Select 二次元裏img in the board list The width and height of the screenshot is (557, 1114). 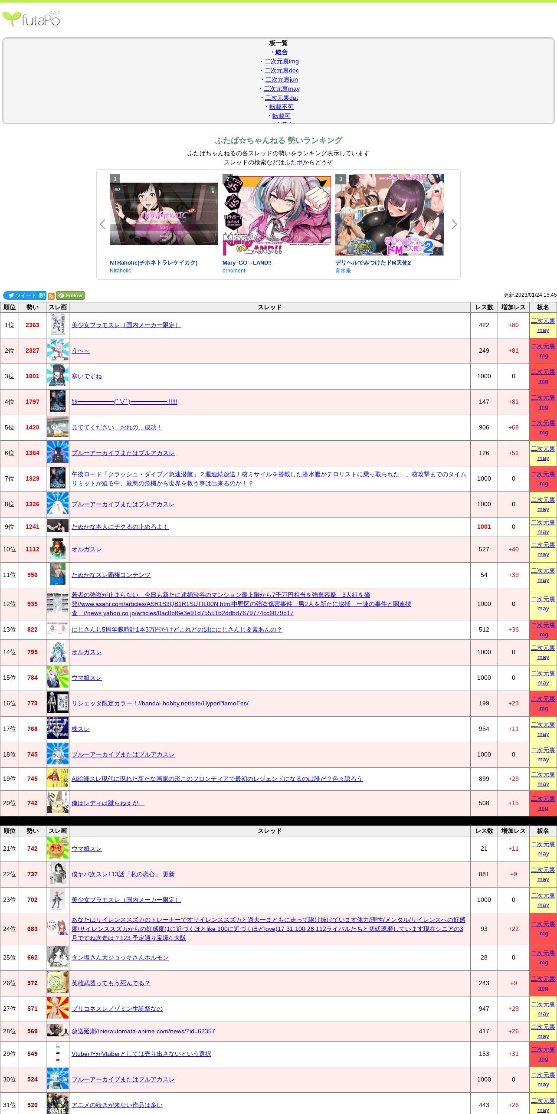click(282, 61)
